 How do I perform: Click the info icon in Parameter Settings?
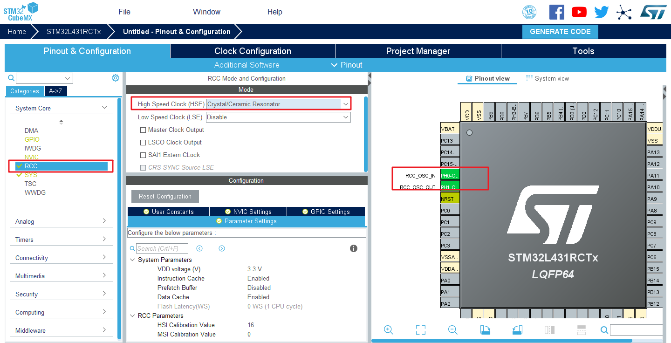pyautogui.click(x=353, y=248)
